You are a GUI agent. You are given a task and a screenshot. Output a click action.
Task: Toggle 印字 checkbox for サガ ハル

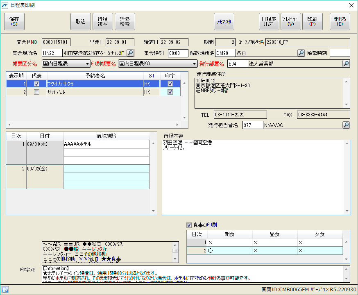[x=170, y=92]
